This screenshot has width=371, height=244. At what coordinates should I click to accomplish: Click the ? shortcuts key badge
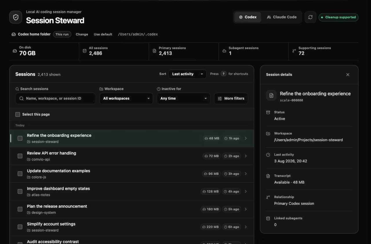pyautogui.click(x=223, y=74)
